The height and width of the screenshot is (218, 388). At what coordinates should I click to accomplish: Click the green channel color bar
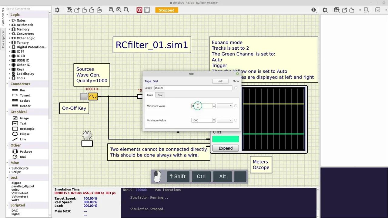coord(226,139)
